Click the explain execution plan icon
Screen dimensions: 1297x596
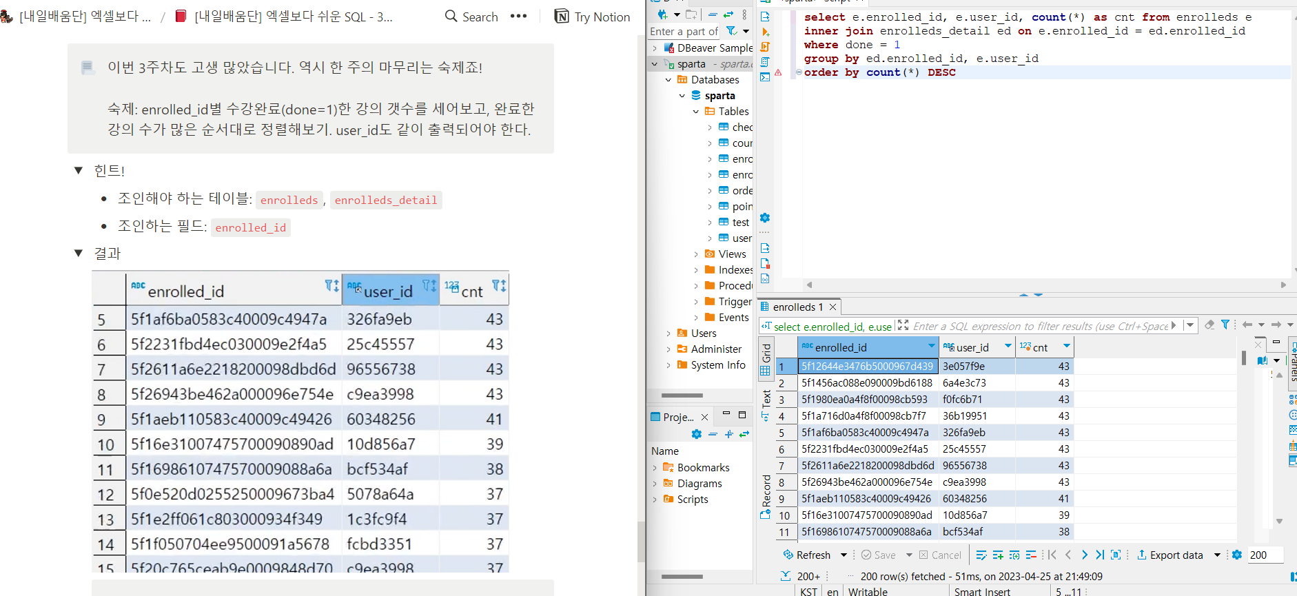(765, 62)
